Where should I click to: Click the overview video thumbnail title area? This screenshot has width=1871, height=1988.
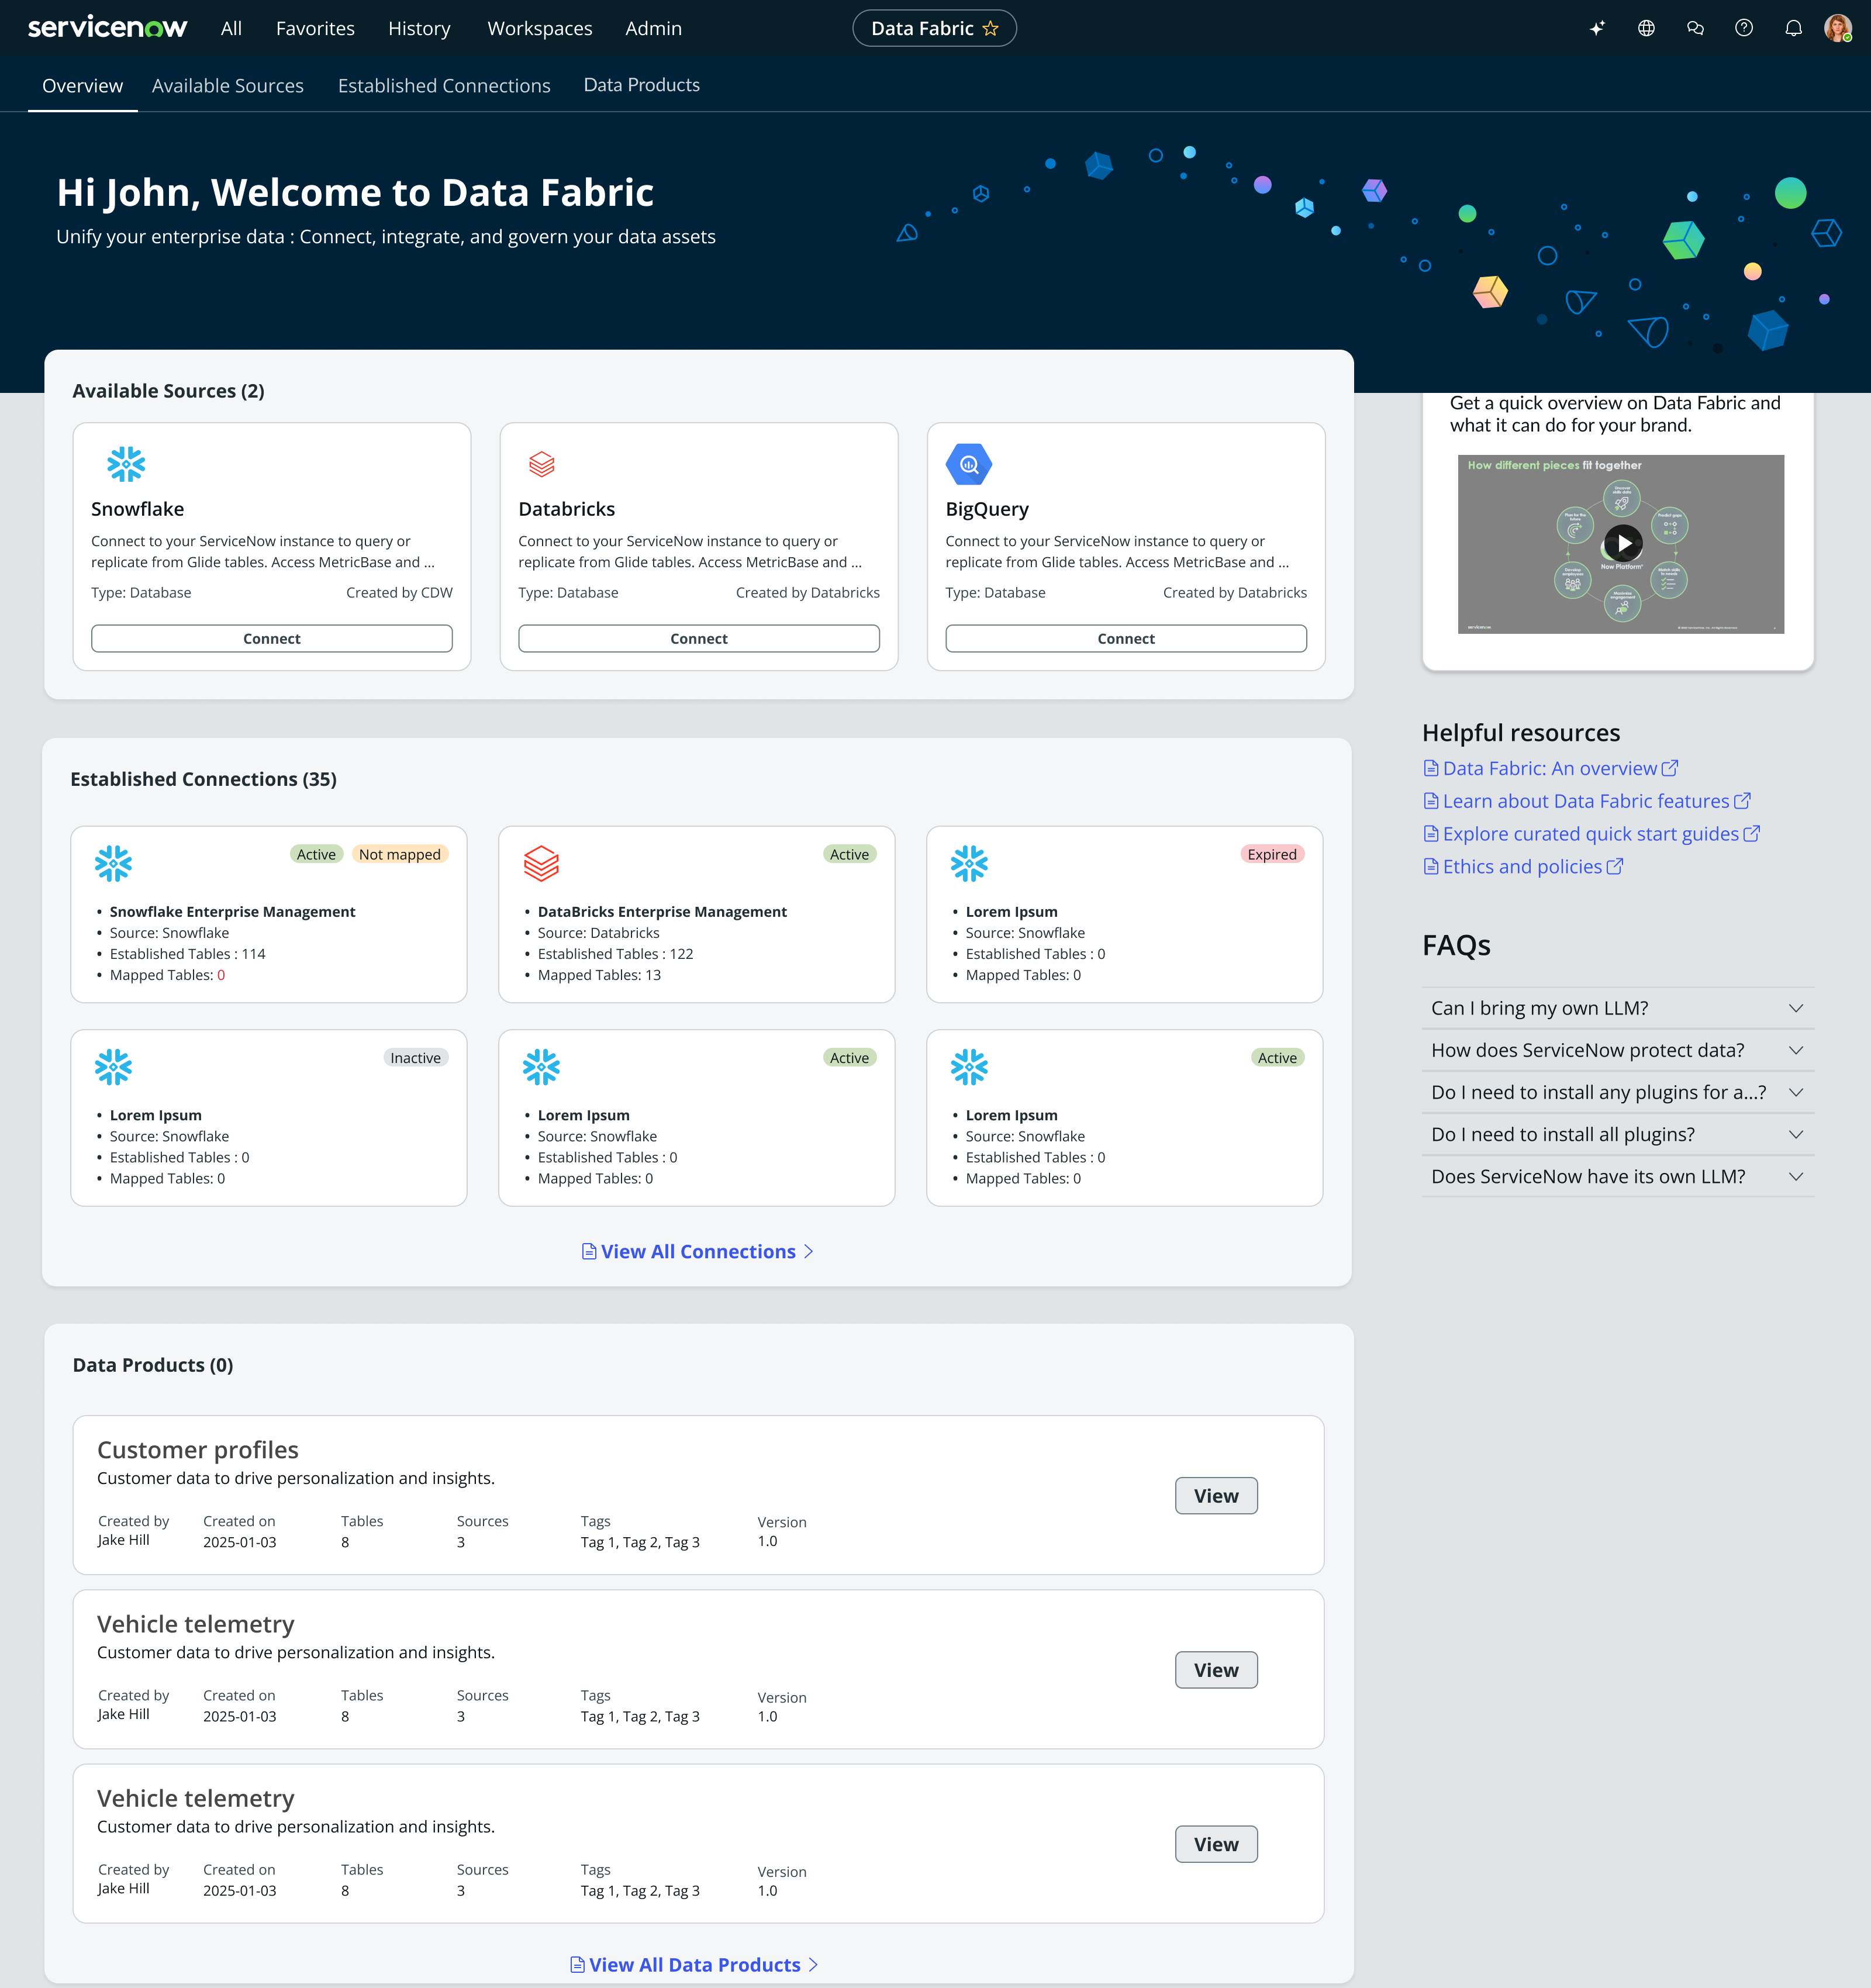click(x=1554, y=465)
